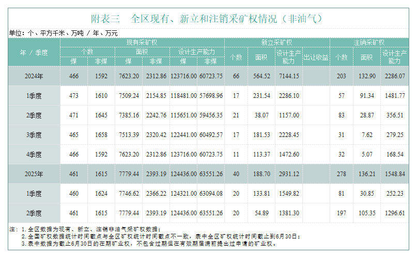The height and width of the screenshot is (258, 417).
Task: Select the cell showing 60492.57
Action: point(210,135)
